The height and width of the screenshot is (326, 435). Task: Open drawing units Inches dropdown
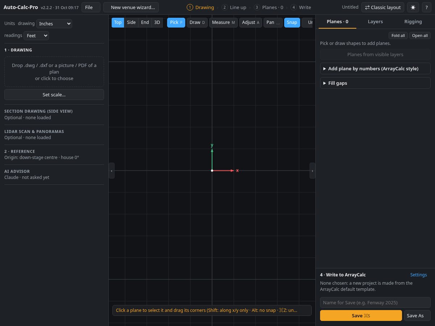54,24
